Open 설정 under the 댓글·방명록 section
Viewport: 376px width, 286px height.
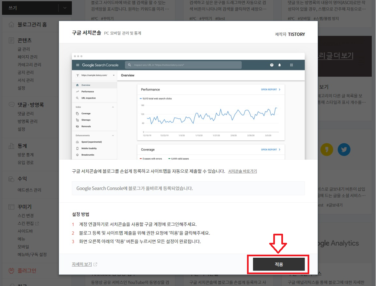(x=21, y=129)
